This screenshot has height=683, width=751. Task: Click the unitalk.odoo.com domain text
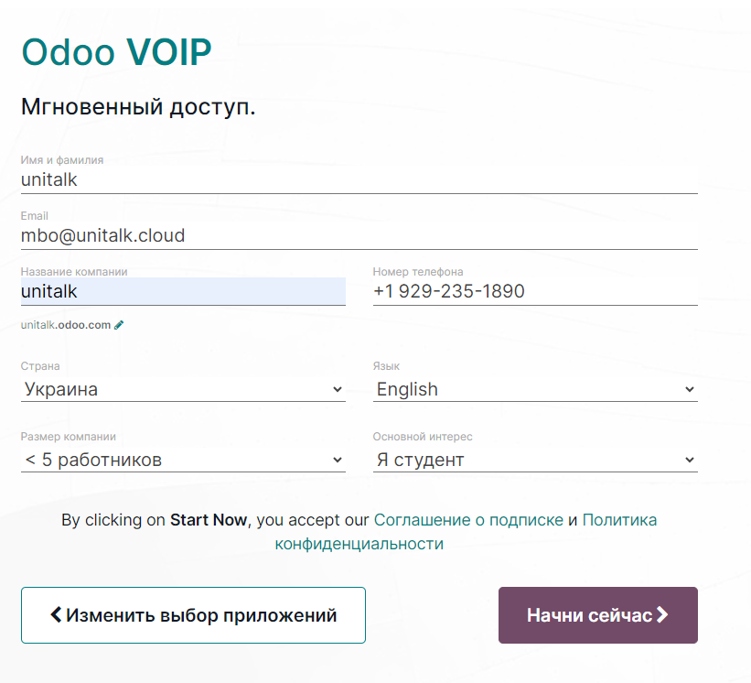coord(66,325)
